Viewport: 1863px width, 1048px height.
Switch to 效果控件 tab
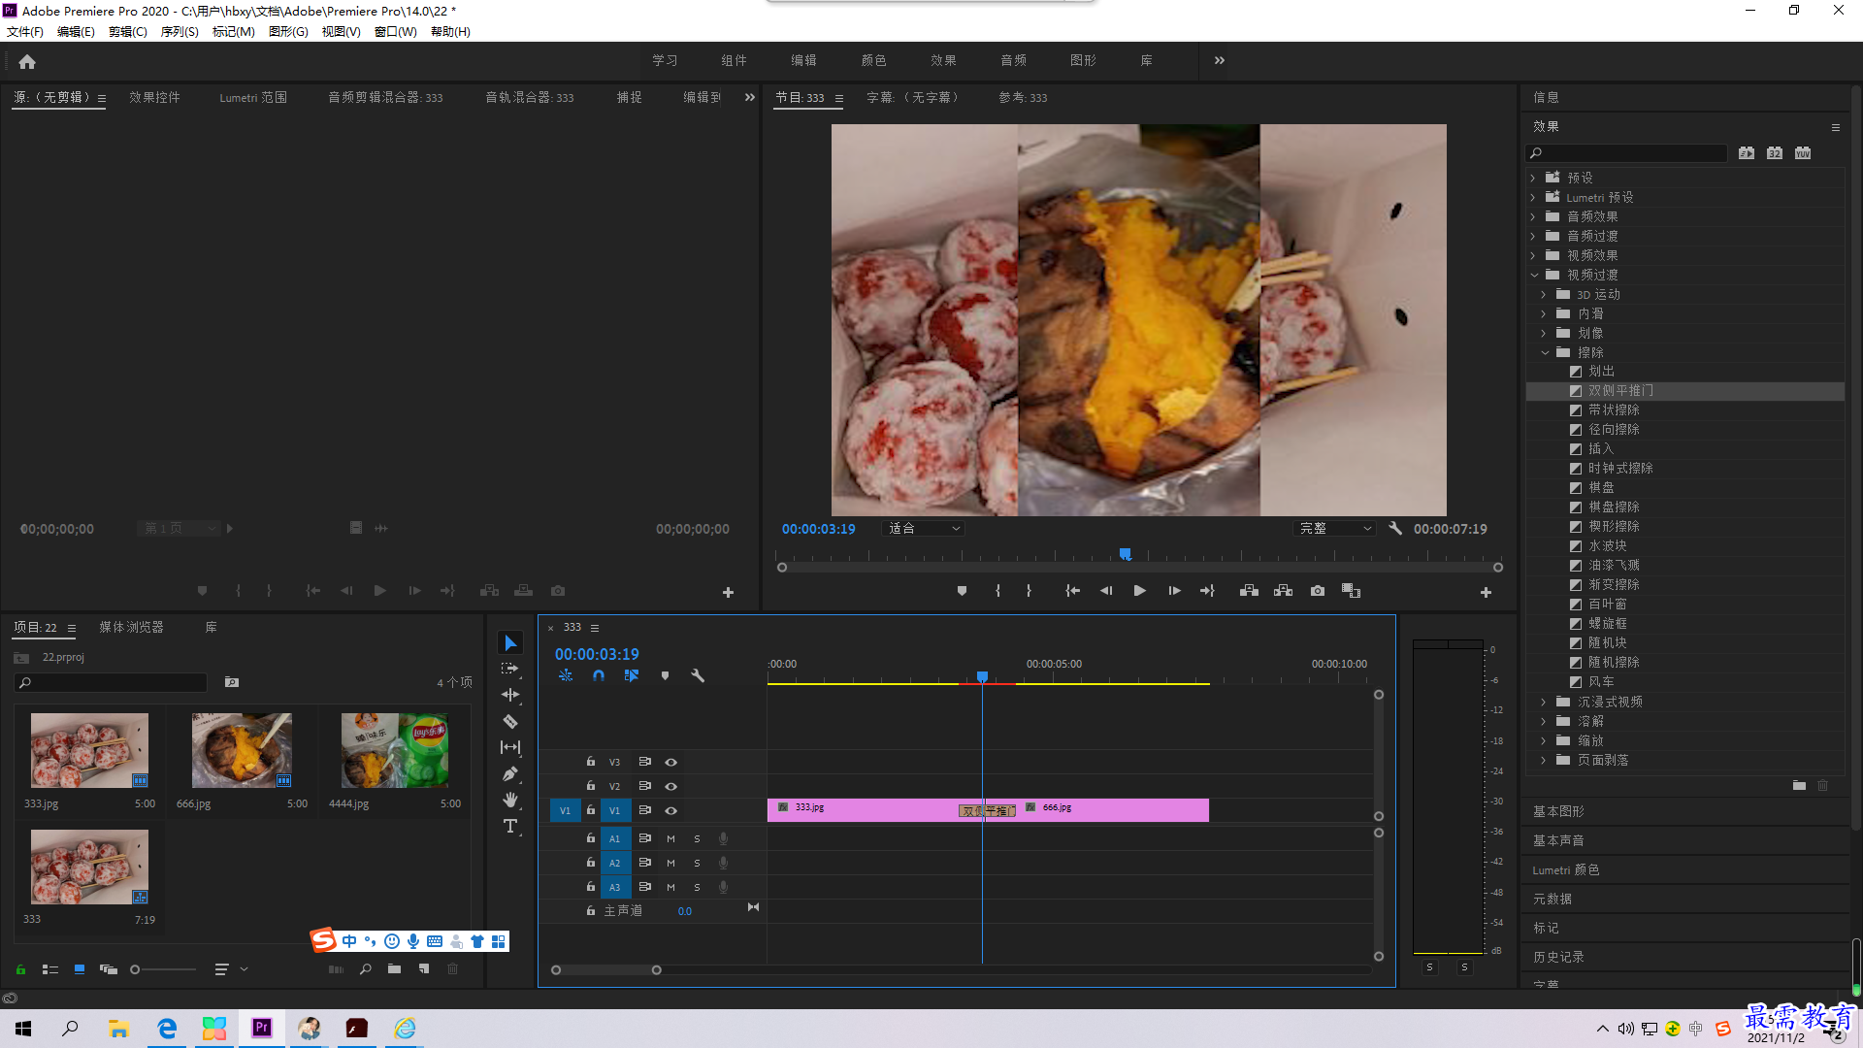click(x=155, y=98)
